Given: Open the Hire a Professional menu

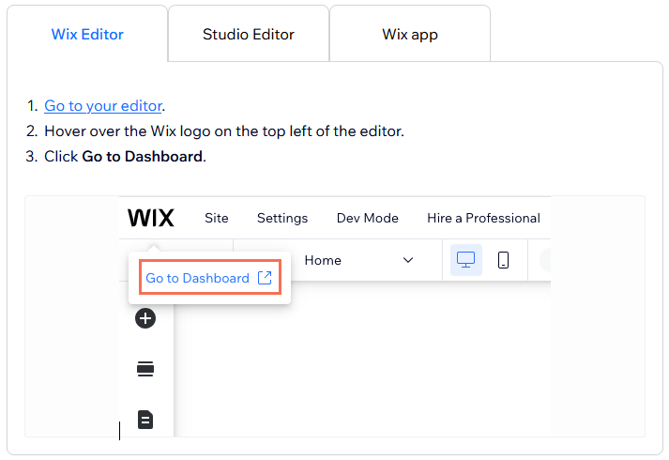Looking at the screenshot, I should [x=483, y=218].
